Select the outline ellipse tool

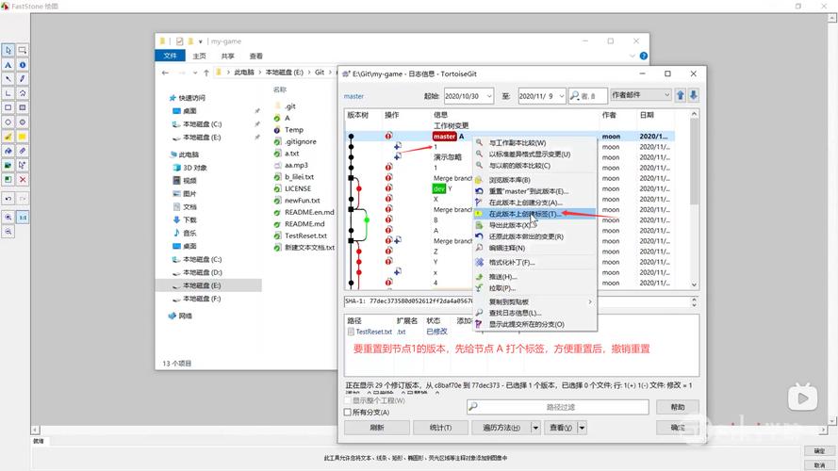(x=8, y=122)
